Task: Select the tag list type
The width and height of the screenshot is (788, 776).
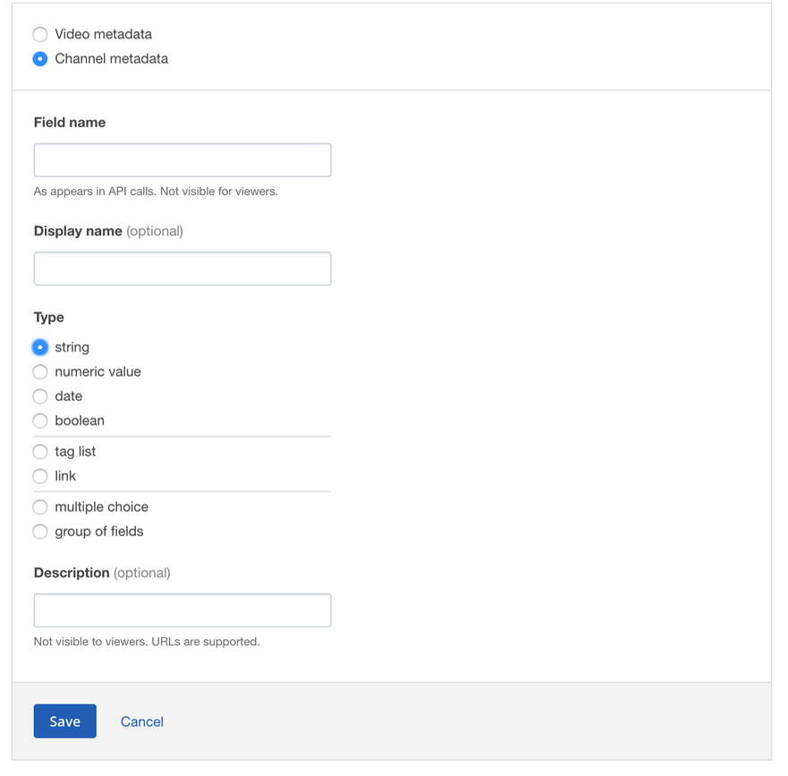Action: pyautogui.click(x=40, y=452)
